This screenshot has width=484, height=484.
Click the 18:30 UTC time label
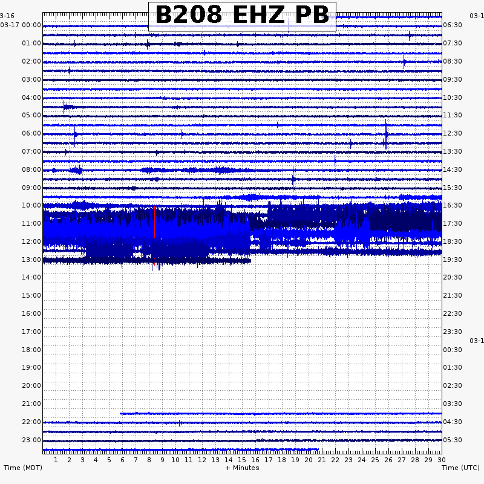[x=453, y=241]
